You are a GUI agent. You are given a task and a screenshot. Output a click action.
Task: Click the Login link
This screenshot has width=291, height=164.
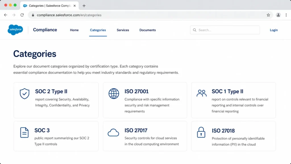(x=274, y=30)
